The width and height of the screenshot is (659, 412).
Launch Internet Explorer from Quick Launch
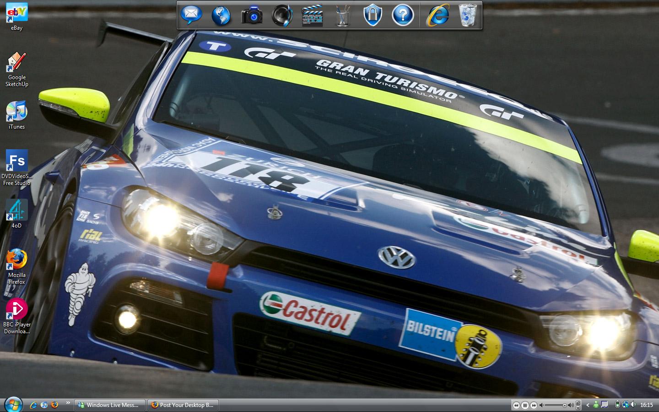(x=33, y=405)
